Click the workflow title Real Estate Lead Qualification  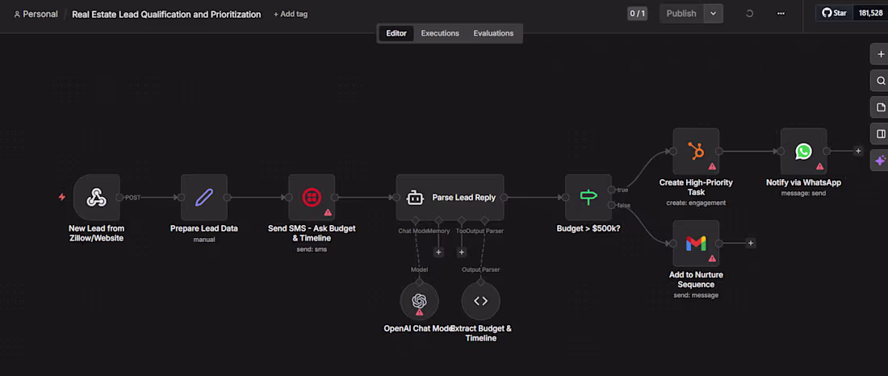tap(166, 15)
